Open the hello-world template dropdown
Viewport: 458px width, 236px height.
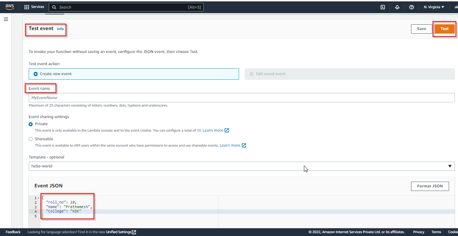241,166
